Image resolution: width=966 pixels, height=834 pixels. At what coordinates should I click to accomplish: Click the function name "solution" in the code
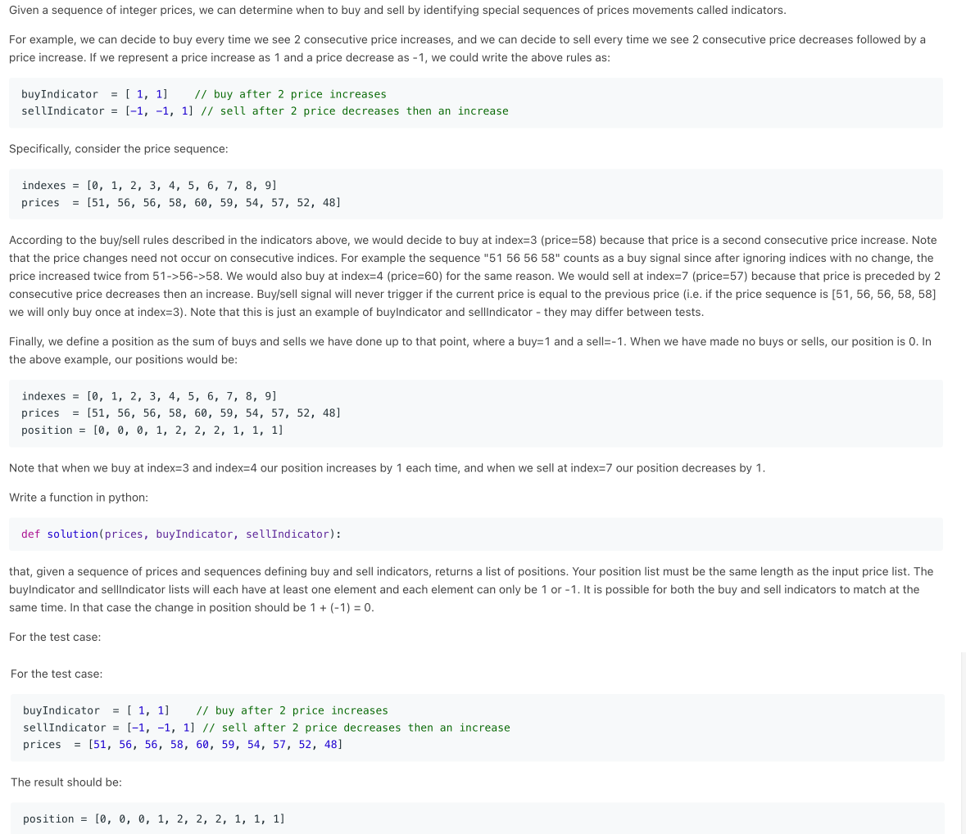73,534
